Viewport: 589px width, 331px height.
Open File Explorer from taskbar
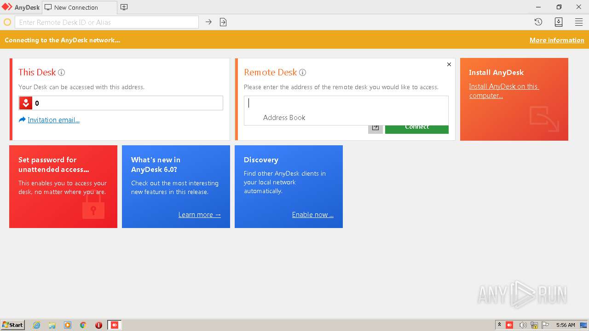(52, 325)
